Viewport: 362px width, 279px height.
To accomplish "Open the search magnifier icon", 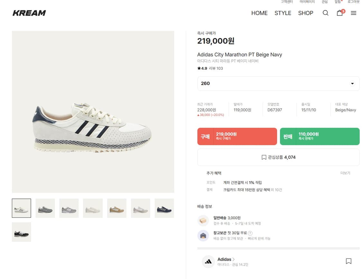I will [325, 13].
